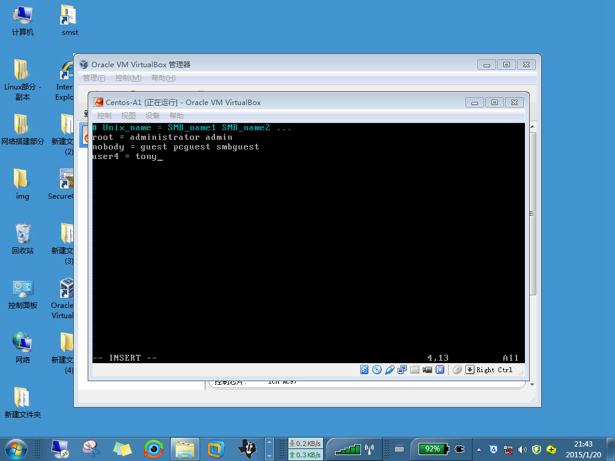Click the keyboard capture arrow icon beside Right Ctrl
This screenshot has width=615, height=461.
click(470, 370)
